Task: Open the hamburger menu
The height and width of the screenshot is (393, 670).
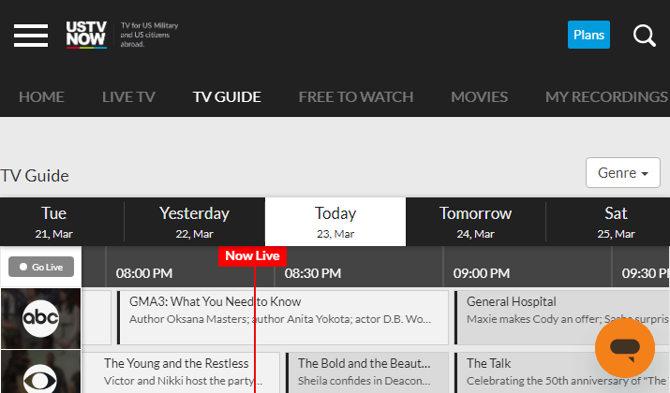Action: (31, 35)
